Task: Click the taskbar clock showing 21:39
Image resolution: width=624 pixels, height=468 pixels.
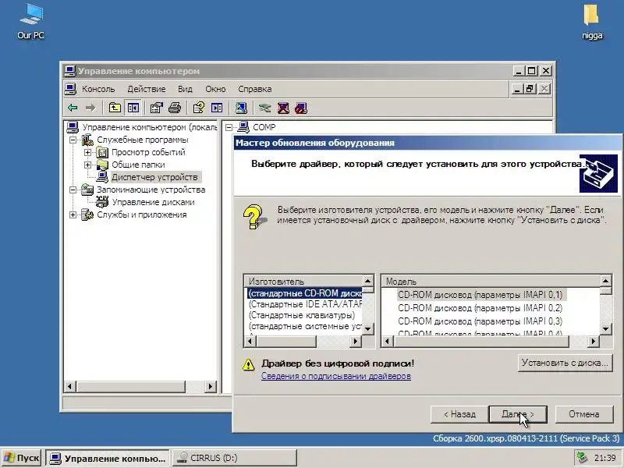Action: coord(604,458)
